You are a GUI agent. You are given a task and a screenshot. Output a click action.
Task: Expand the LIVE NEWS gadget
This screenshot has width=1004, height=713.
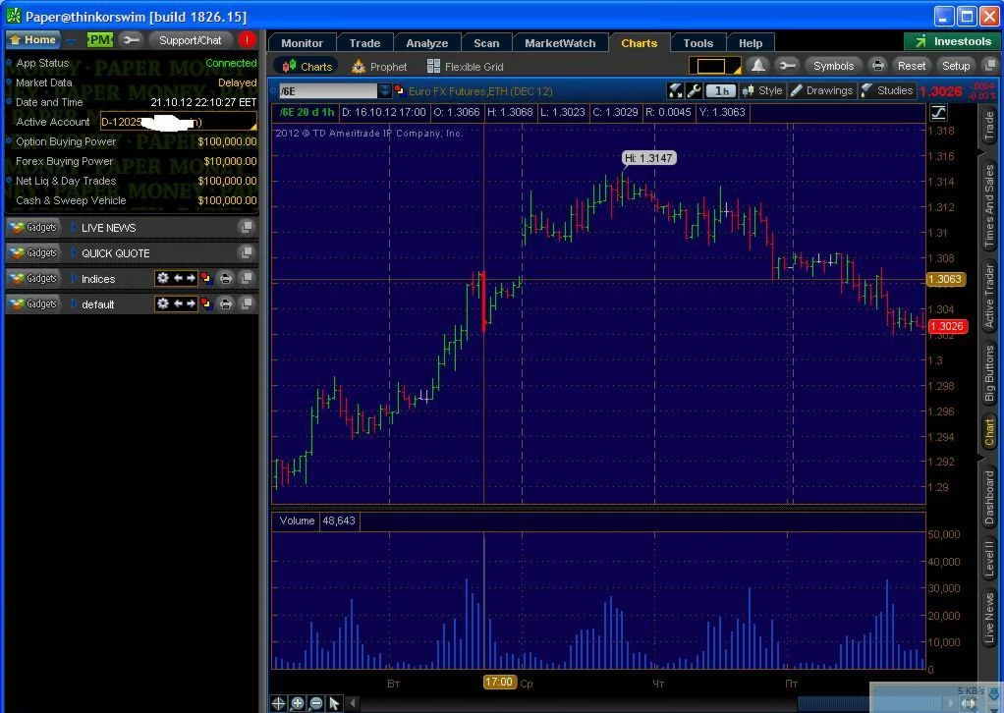tap(75, 227)
